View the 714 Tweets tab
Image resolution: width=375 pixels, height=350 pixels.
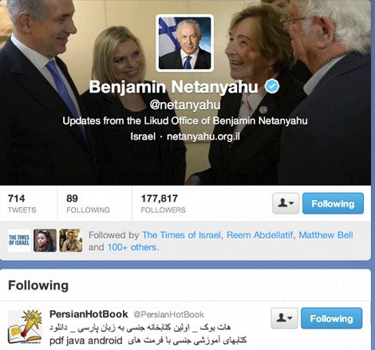[x=22, y=203]
